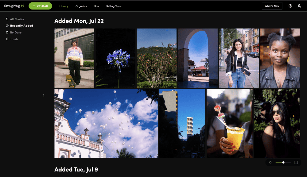Open the blue flower photo thumbnail
Screen dimensions: 307x177
115,58
